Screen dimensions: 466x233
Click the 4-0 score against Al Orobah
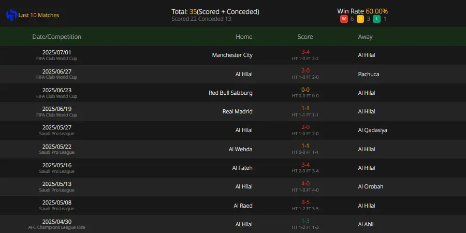point(305,183)
